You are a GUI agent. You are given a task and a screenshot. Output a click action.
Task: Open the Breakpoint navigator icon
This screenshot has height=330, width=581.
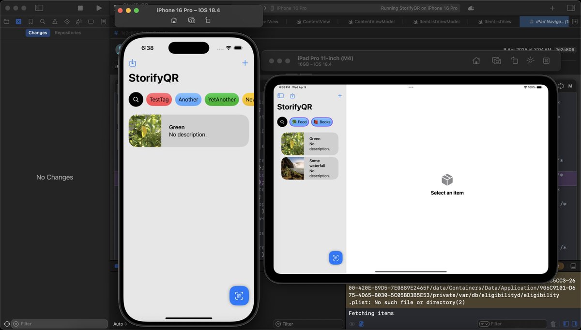pos(91,22)
